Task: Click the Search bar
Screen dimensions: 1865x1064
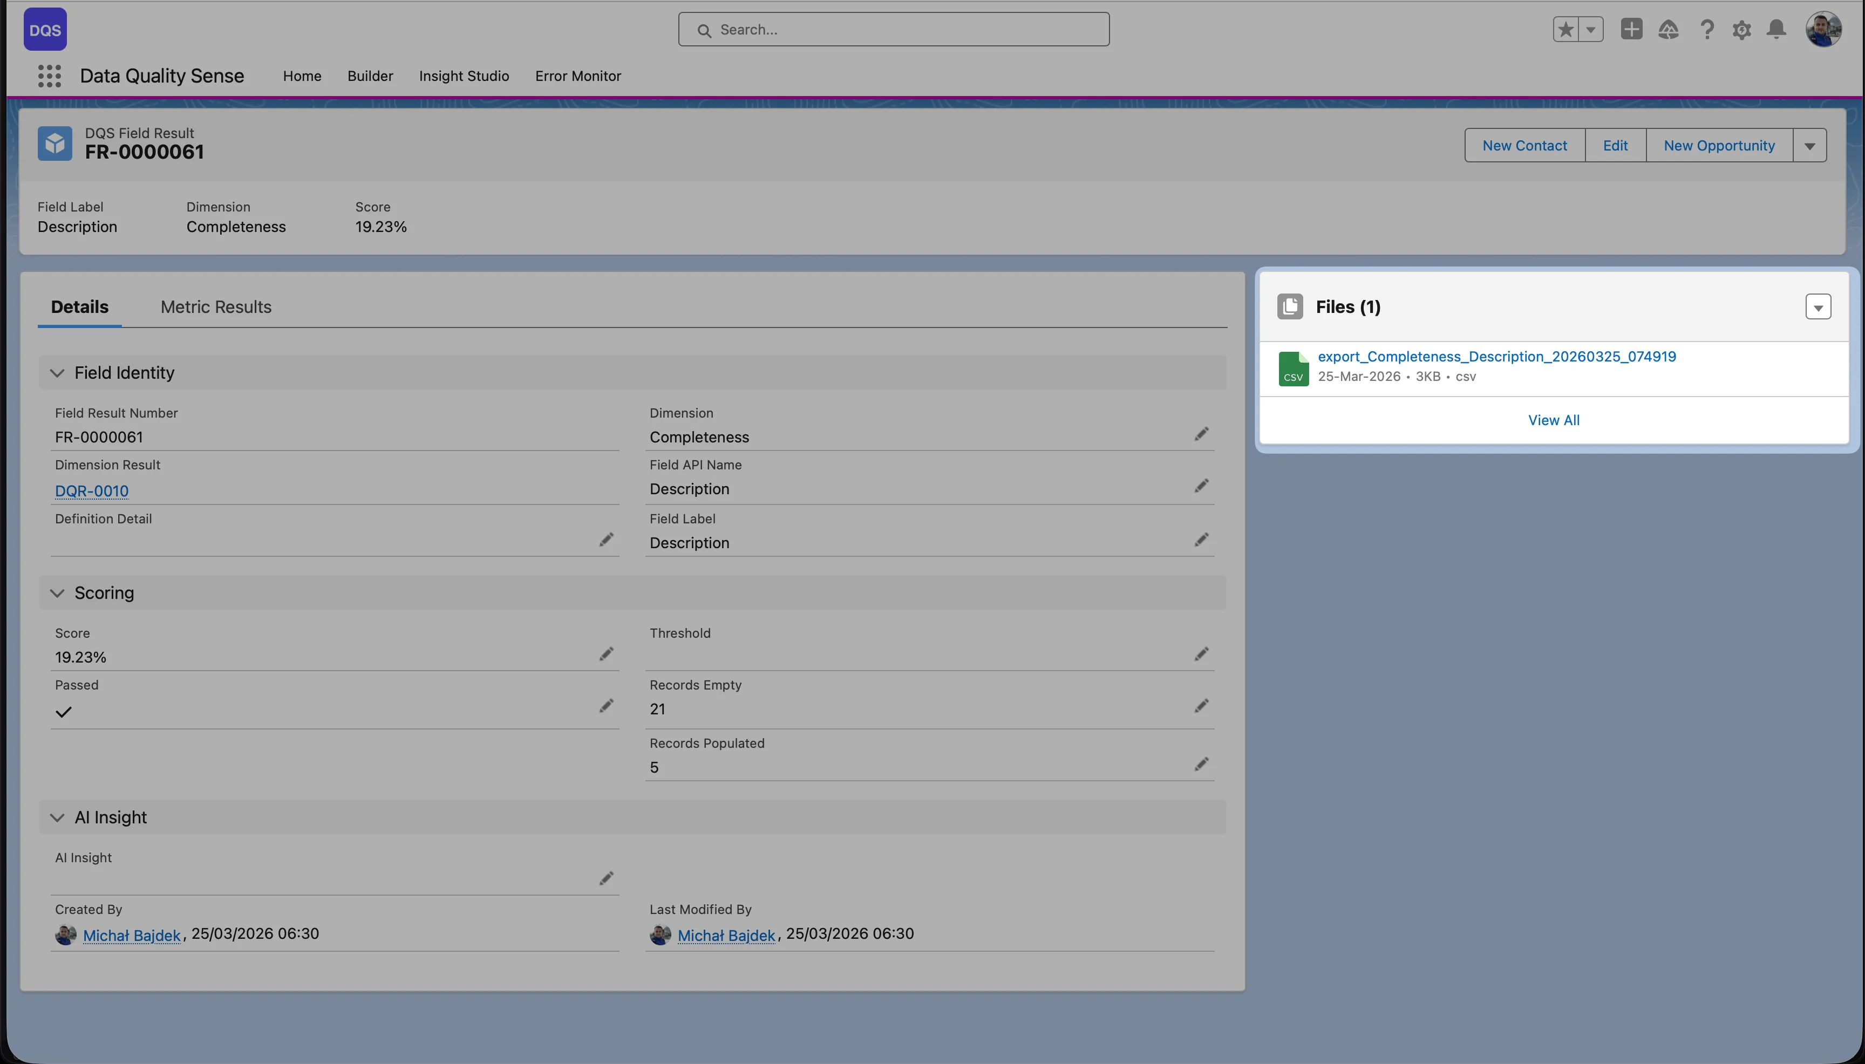Action: (x=893, y=29)
